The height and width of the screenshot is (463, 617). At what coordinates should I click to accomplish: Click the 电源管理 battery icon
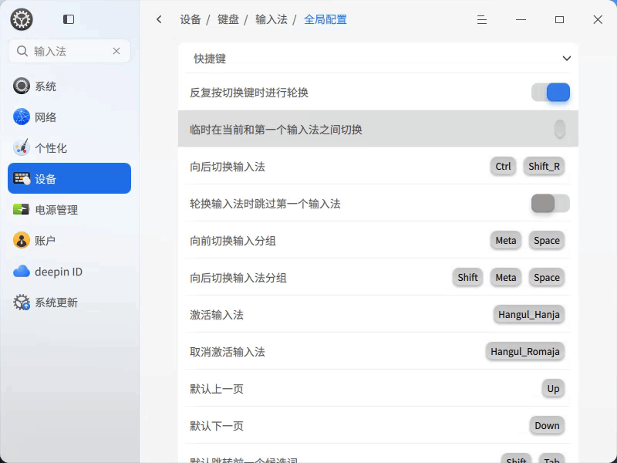[x=22, y=209]
